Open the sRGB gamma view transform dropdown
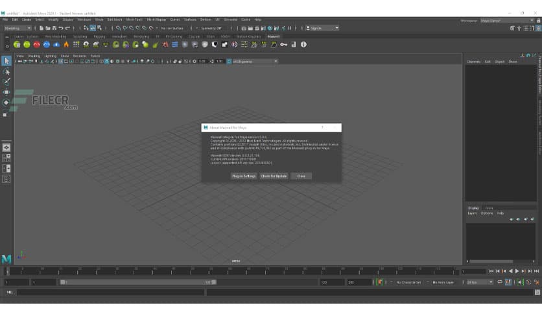542x314 pixels. pos(255,61)
